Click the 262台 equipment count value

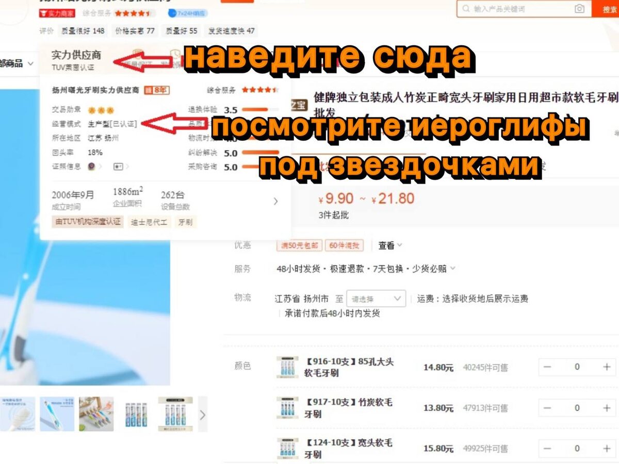tap(172, 195)
